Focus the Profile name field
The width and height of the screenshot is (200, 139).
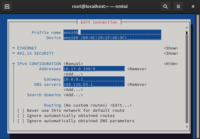pos(112,33)
